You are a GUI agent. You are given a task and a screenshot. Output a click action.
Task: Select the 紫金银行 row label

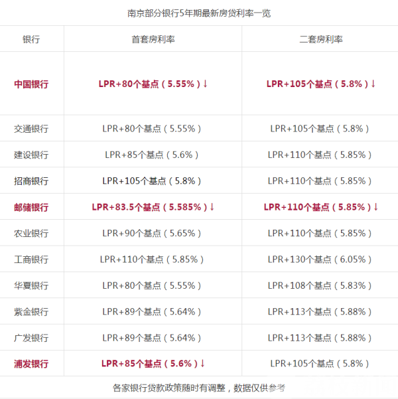[31, 311]
